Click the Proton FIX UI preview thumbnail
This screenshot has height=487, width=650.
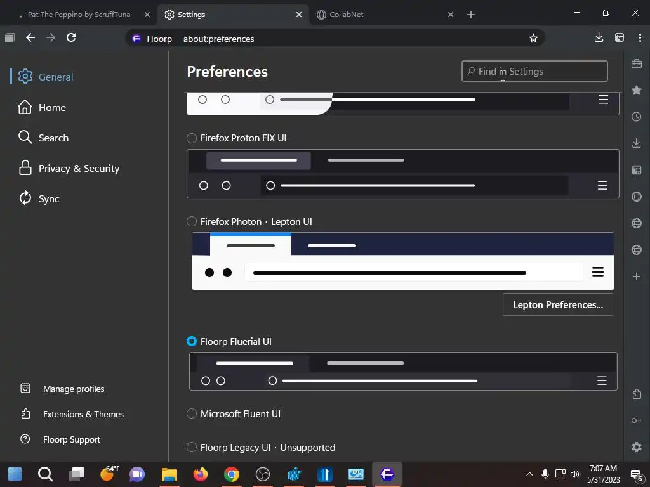[403, 174]
